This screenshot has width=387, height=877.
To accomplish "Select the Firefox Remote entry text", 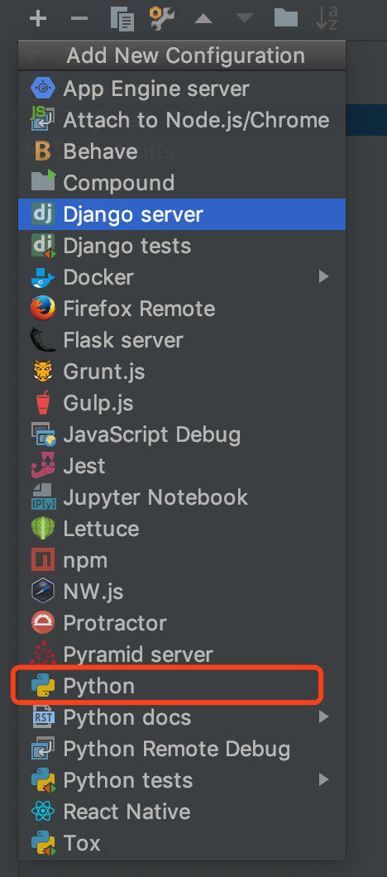I will click(139, 308).
